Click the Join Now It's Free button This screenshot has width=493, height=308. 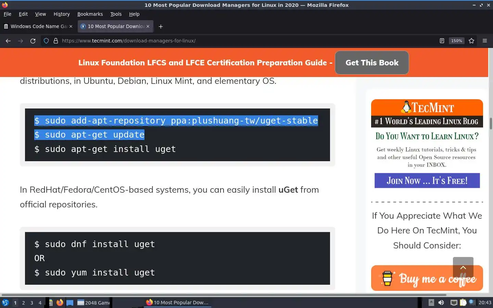click(427, 181)
